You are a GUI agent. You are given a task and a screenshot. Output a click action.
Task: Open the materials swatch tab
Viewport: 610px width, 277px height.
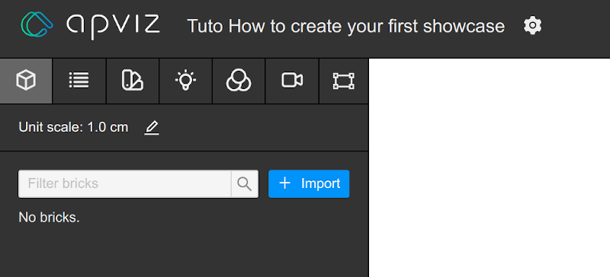pos(133,81)
